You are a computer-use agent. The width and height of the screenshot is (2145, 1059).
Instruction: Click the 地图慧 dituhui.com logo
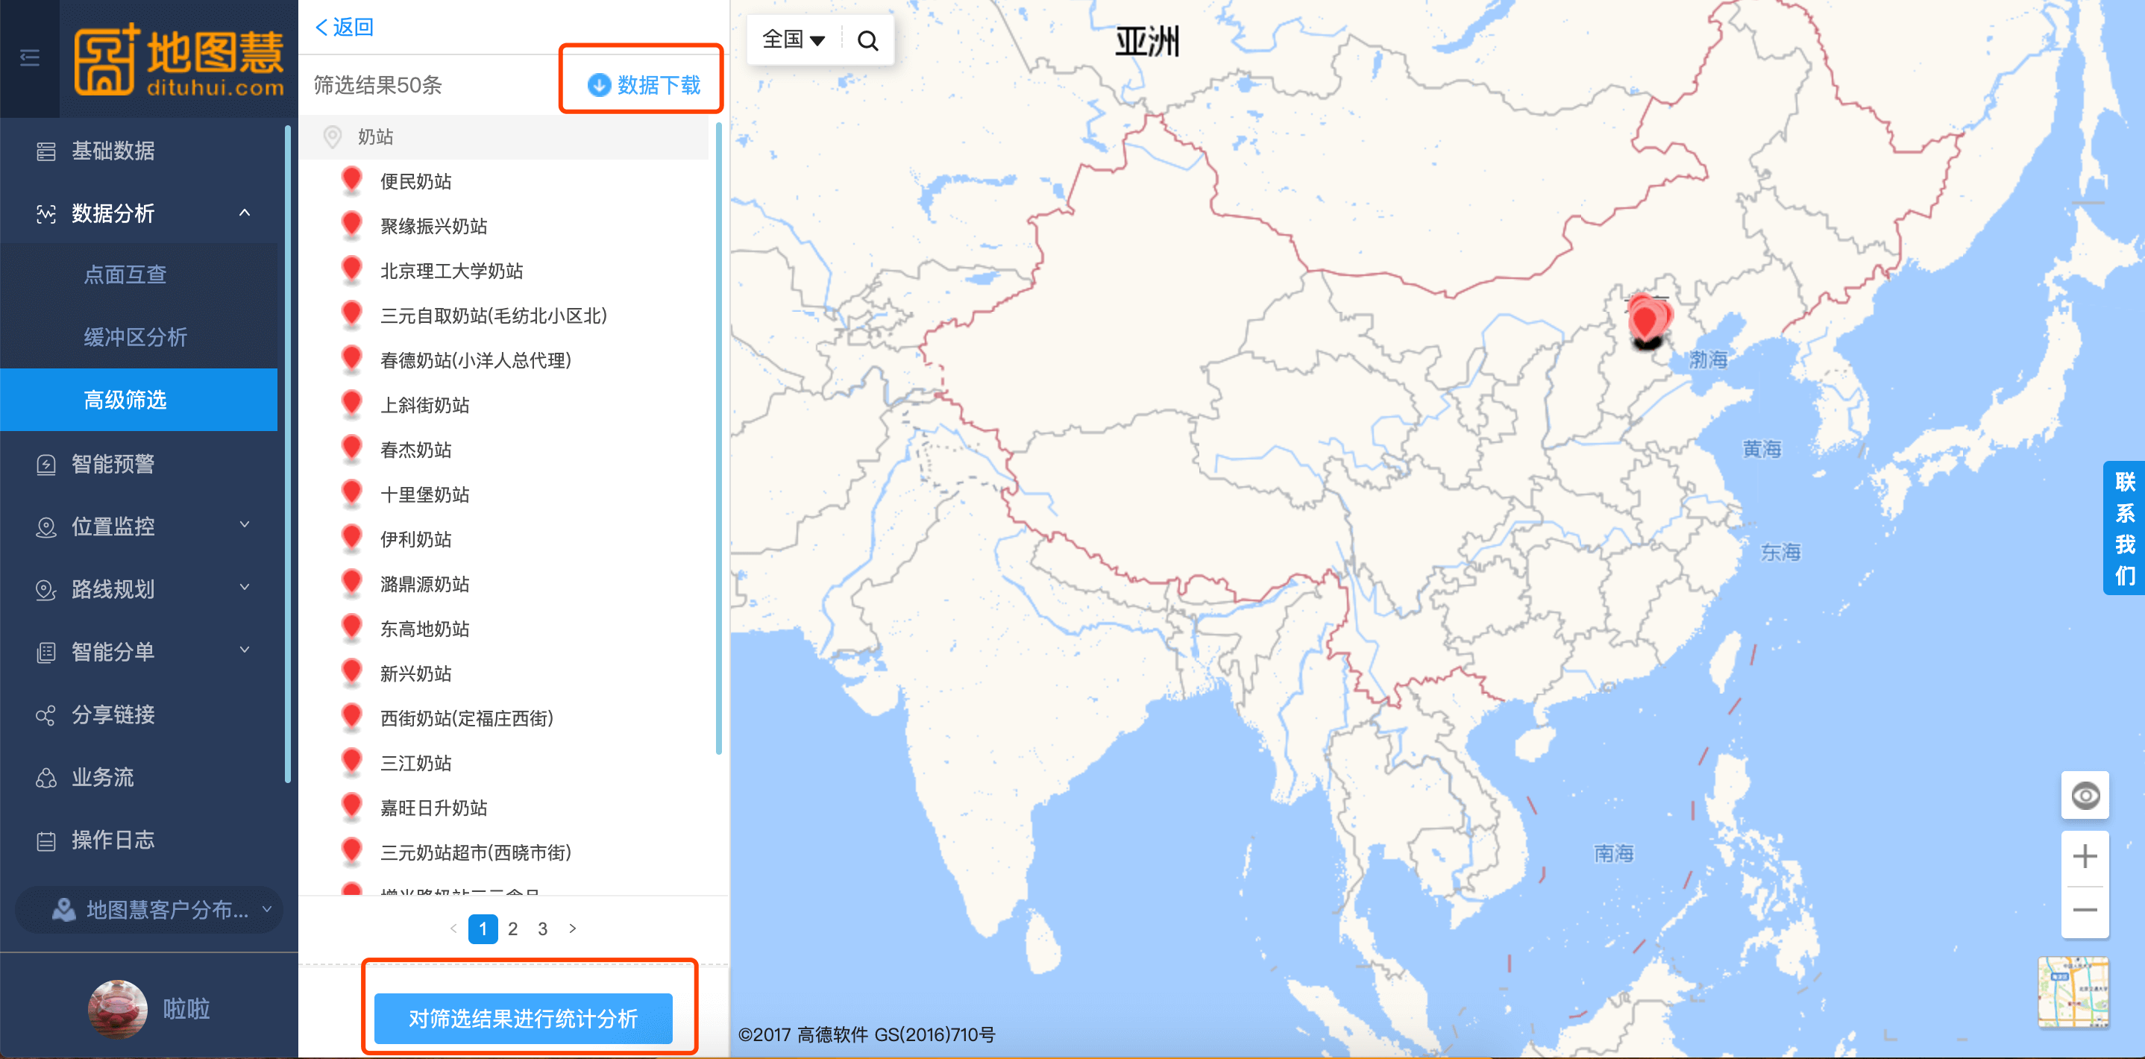pyautogui.click(x=179, y=59)
